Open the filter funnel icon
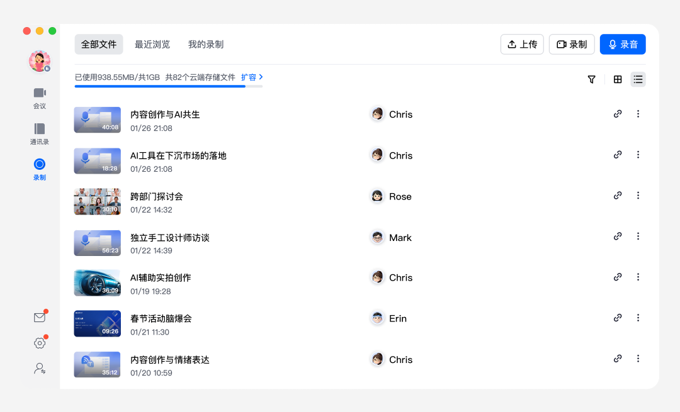Screen dimensions: 680x412 [591, 79]
